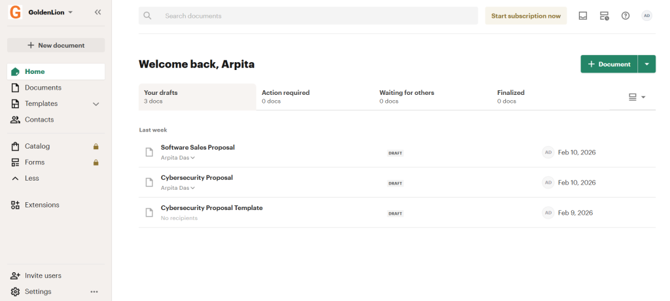Open Contacts in the sidebar
This screenshot has width=670, height=301.
point(39,120)
